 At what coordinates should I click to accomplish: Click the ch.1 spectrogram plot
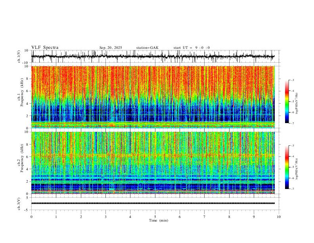tap(153, 97)
